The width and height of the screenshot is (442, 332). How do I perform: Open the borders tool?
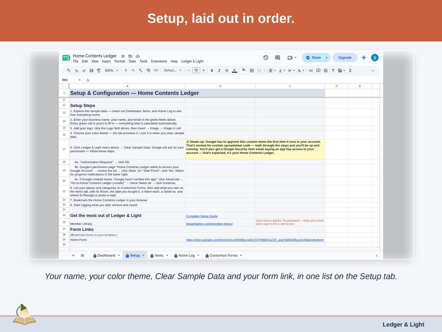(252, 71)
